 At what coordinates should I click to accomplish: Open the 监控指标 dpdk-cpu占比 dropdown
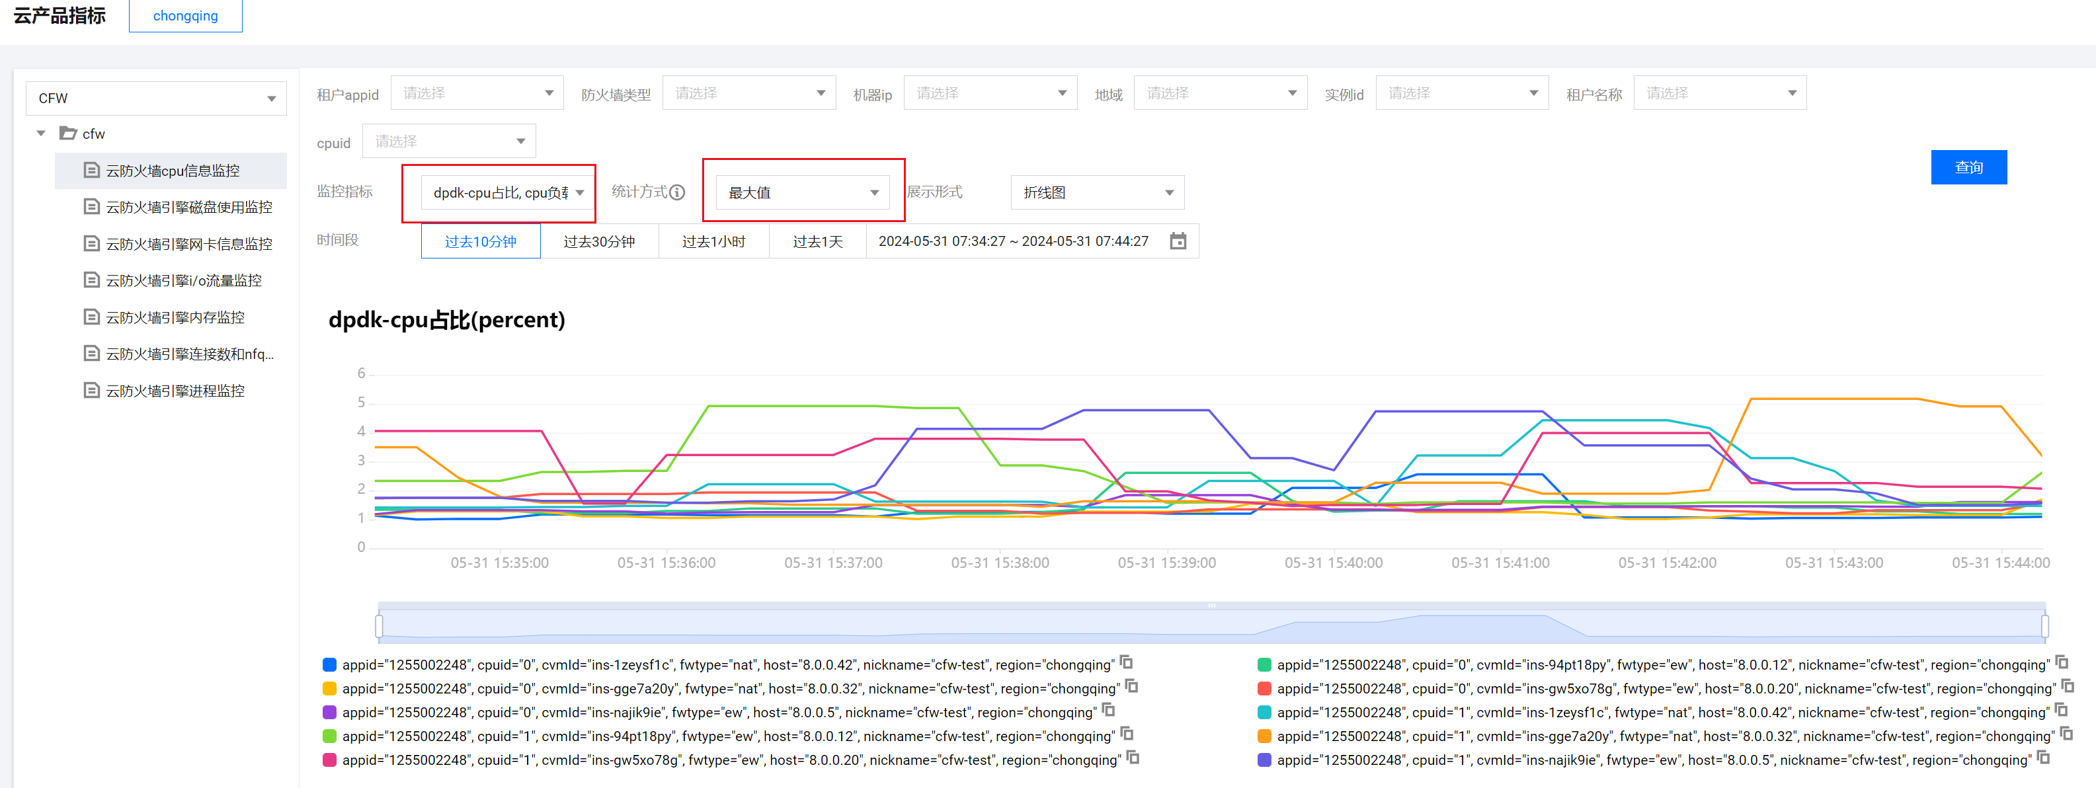pos(508,193)
